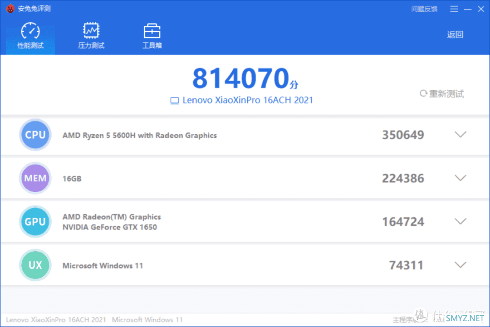Click the purple MEM circle icon

(x=35, y=178)
